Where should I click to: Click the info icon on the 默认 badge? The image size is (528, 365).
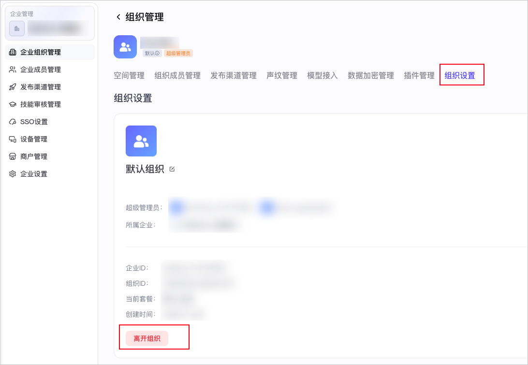[x=157, y=53]
